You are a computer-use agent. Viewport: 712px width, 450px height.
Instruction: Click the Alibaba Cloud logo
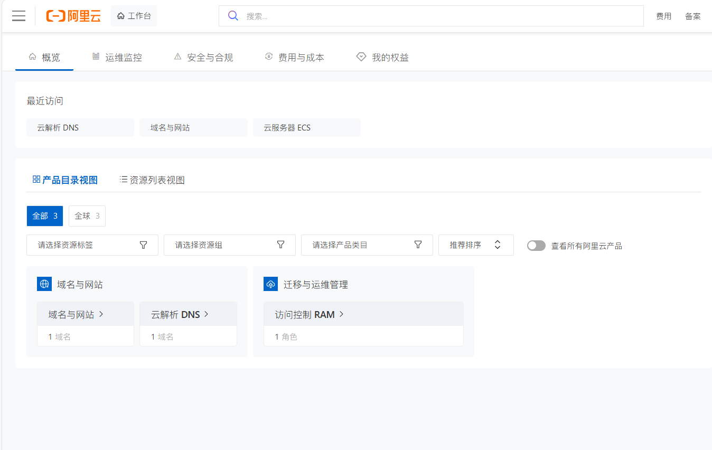tap(73, 16)
